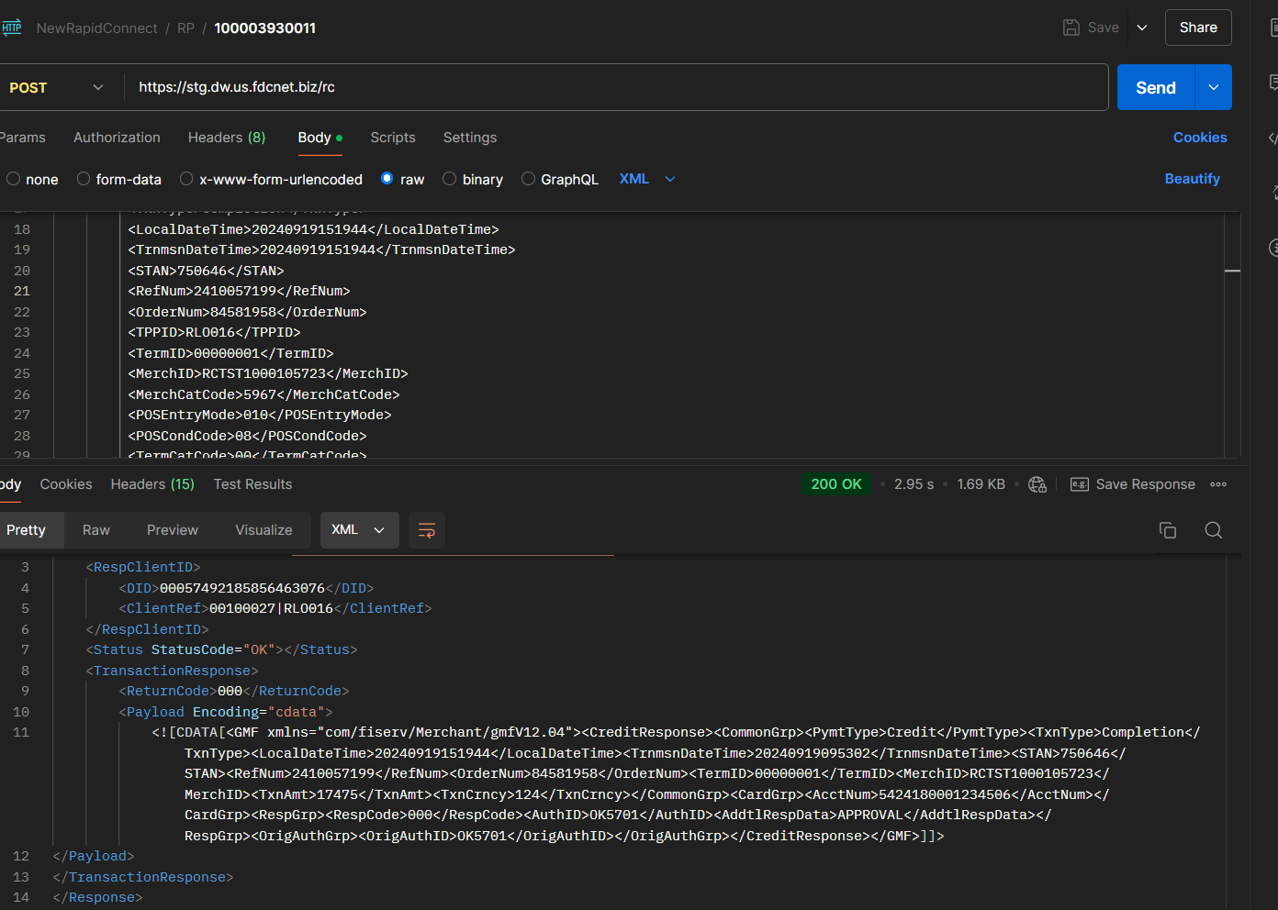1278x910 pixels.
Task: Open the response more options ellipsis
Action: pos(1218,484)
